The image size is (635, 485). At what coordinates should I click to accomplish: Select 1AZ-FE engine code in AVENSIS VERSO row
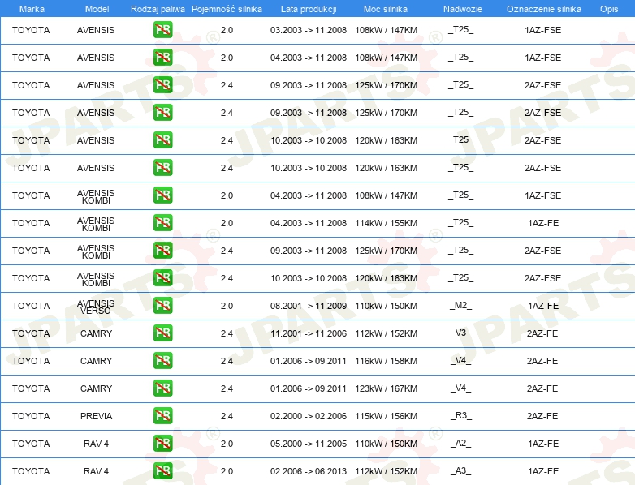(543, 306)
